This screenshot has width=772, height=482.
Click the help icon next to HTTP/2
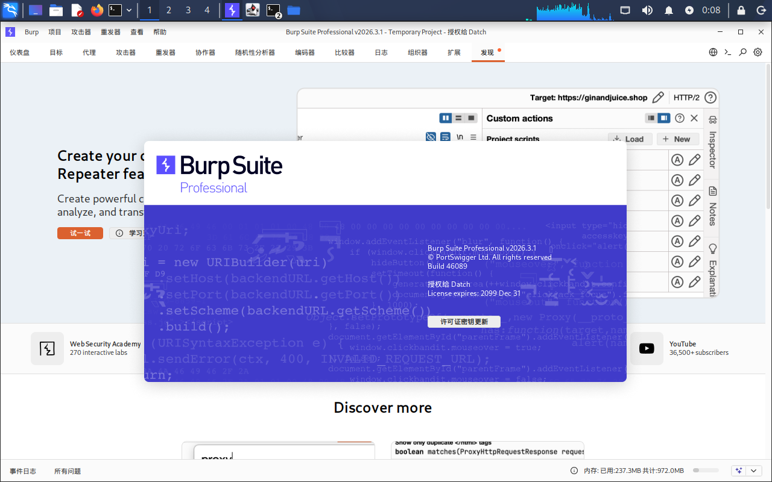[x=710, y=98]
